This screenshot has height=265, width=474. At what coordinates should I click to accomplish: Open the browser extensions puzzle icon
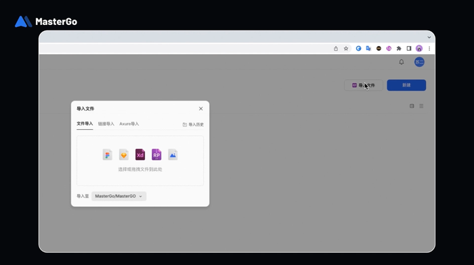(399, 49)
